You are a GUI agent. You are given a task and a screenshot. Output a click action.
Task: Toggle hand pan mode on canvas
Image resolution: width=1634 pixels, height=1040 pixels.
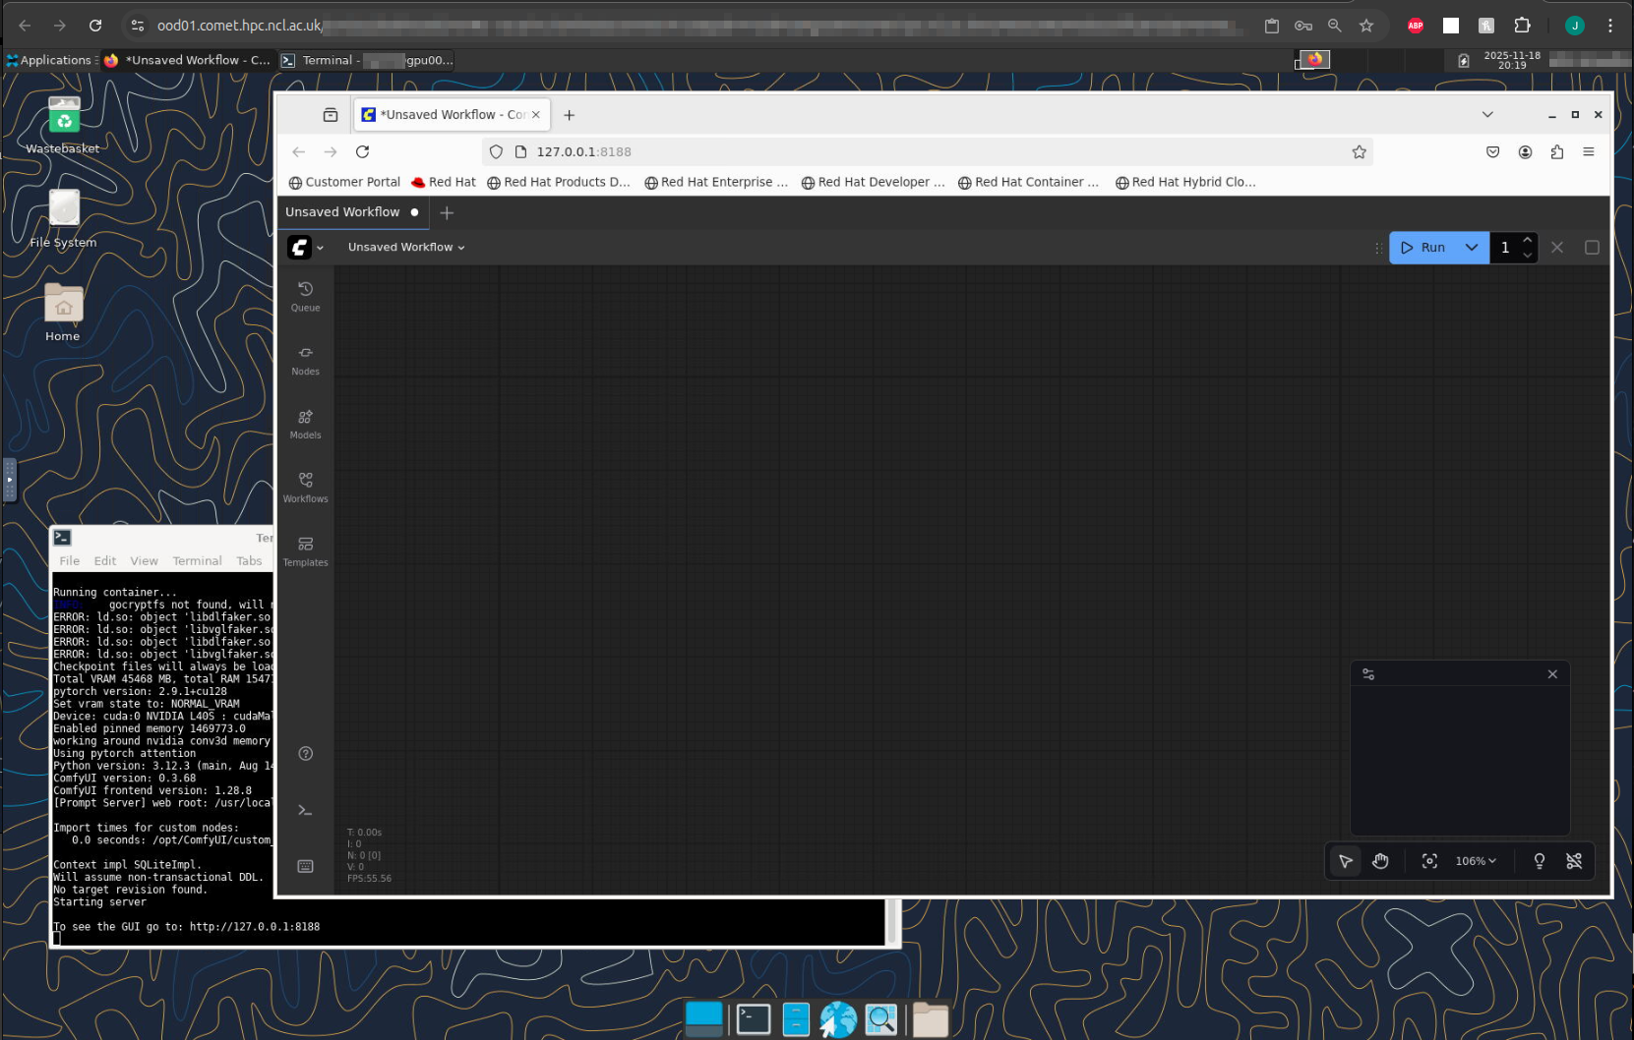click(1380, 861)
